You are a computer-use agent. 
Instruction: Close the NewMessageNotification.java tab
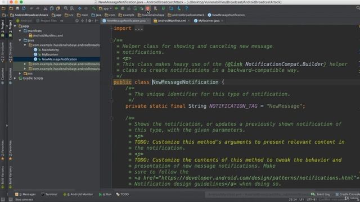pos(148,21)
